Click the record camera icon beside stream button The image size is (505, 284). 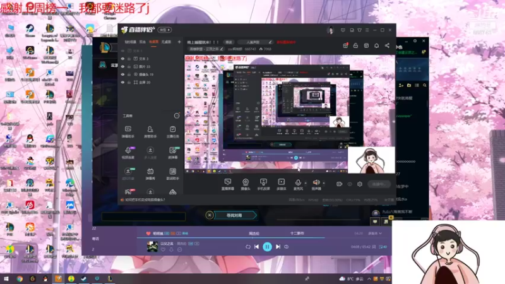point(339,184)
